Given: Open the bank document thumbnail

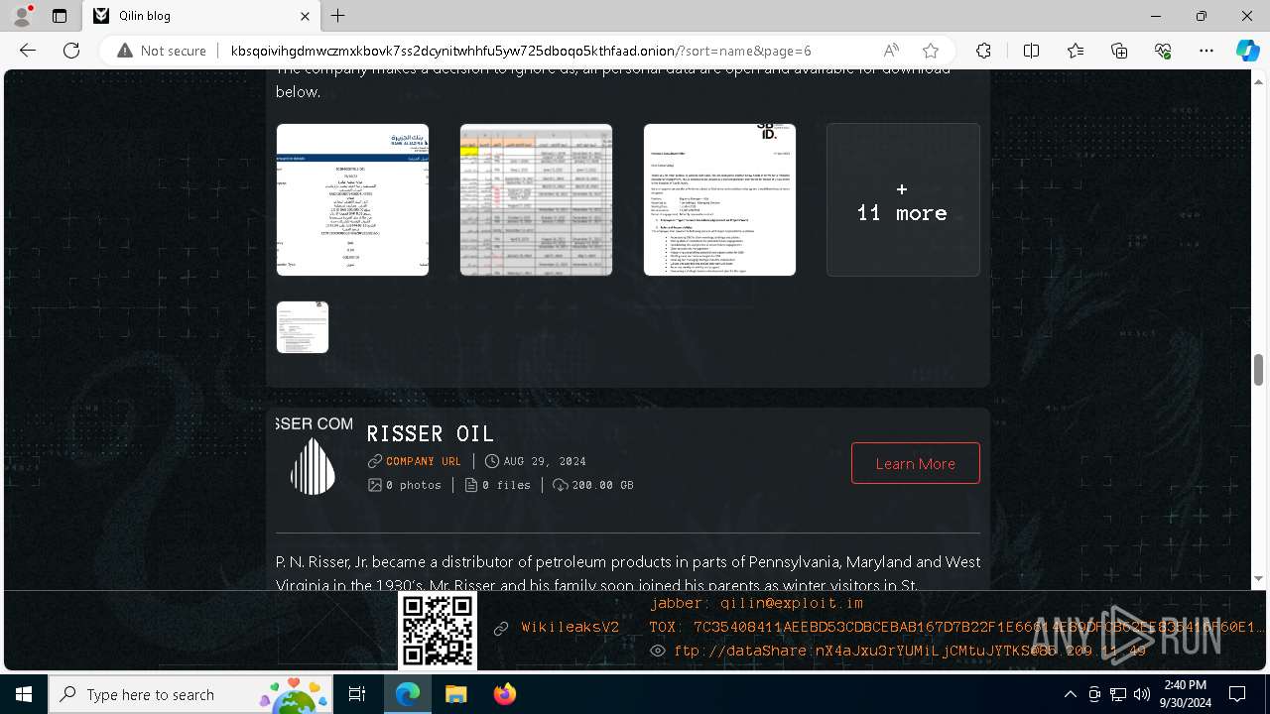Looking at the screenshot, I should [352, 199].
